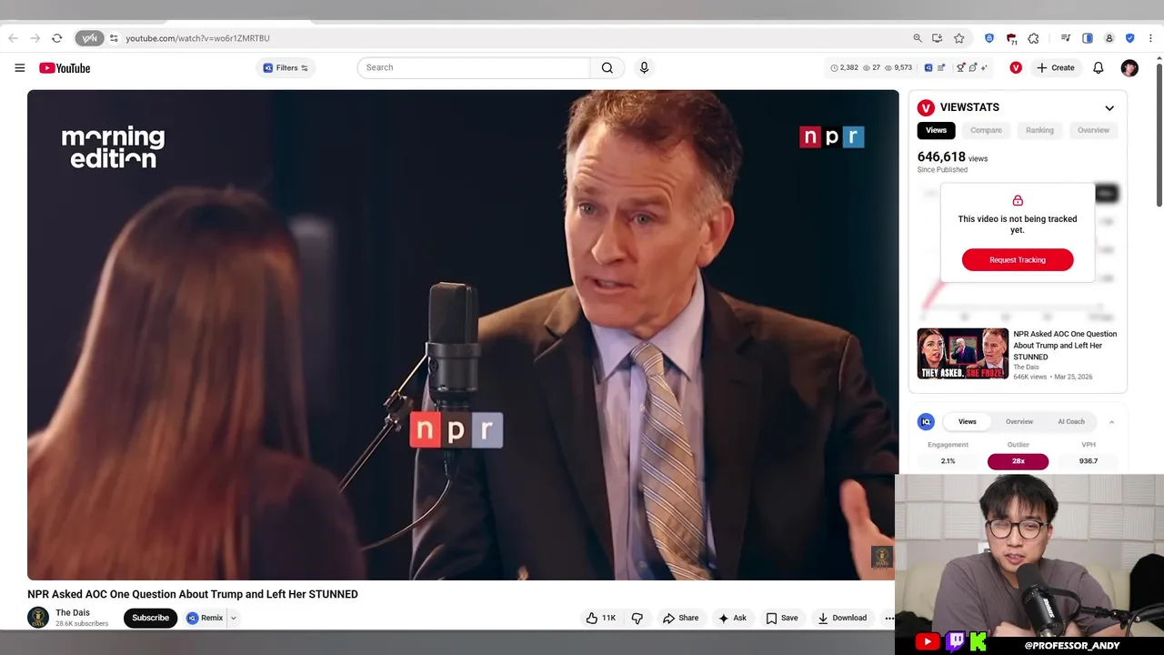Go to YouTube home via logo

pyautogui.click(x=65, y=68)
